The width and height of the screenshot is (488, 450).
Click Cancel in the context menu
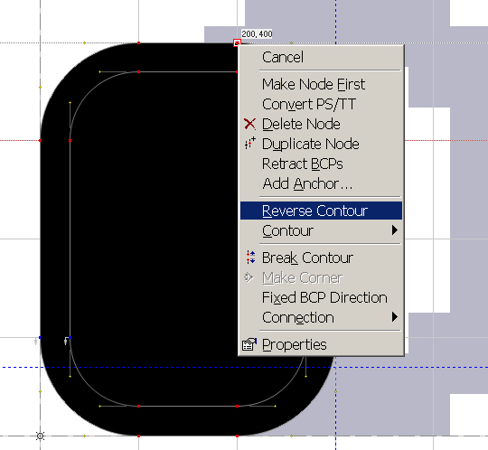[321, 57]
